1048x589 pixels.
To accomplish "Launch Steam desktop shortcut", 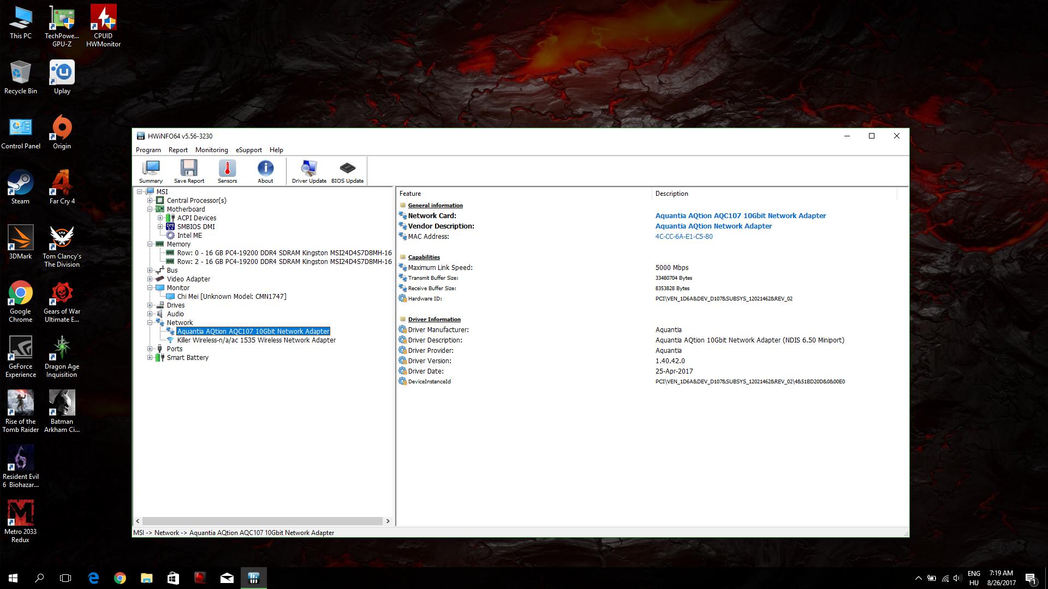I will pyautogui.click(x=21, y=188).
